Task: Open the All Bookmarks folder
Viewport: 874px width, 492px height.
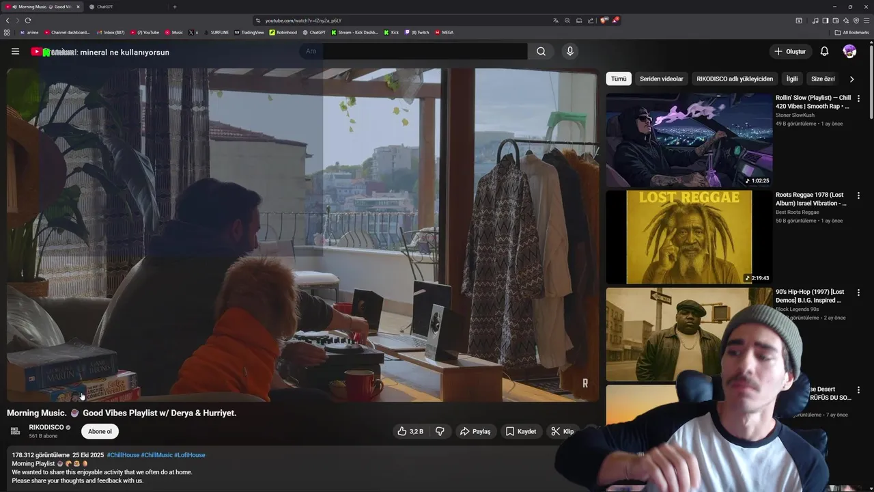Action: [x=851, y=32]
